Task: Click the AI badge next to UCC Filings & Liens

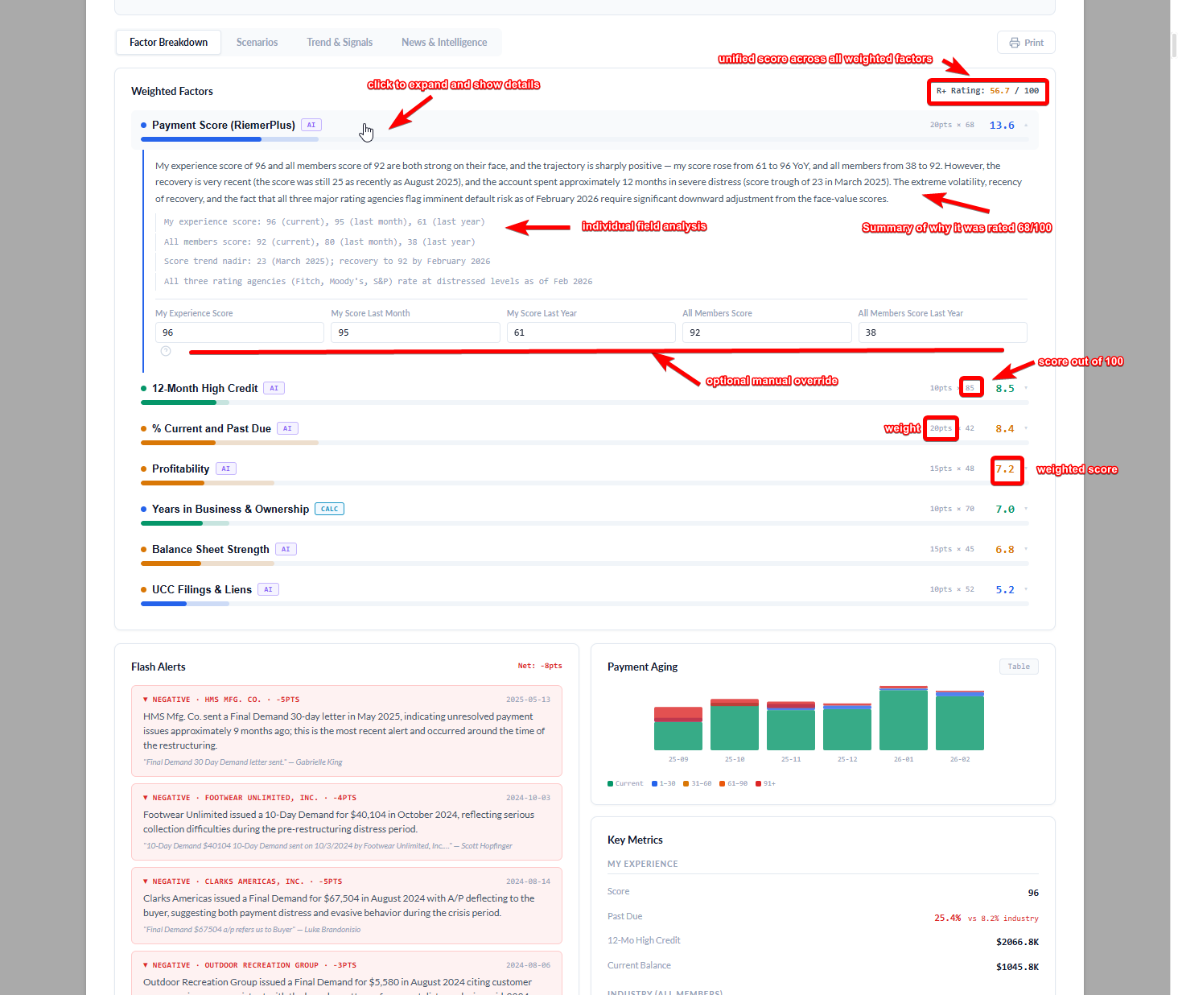Action: [268, 589]
